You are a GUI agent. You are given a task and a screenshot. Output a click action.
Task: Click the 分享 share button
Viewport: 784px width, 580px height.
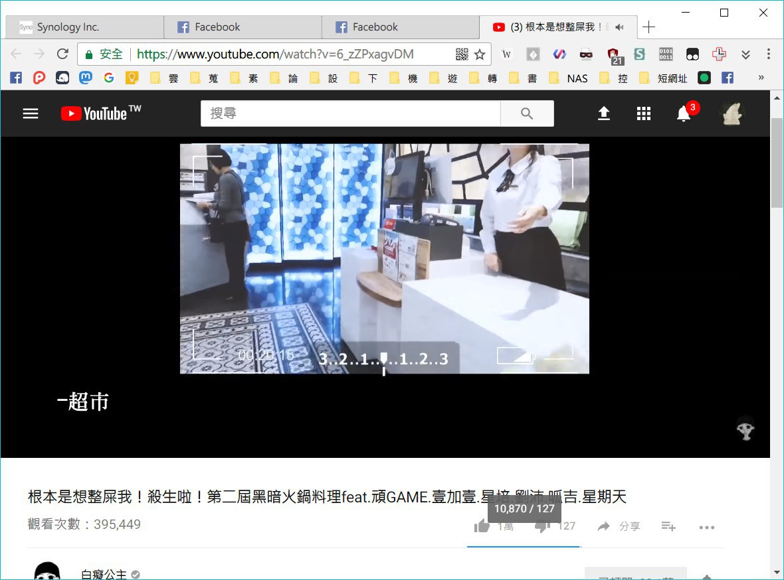point(619,526)
